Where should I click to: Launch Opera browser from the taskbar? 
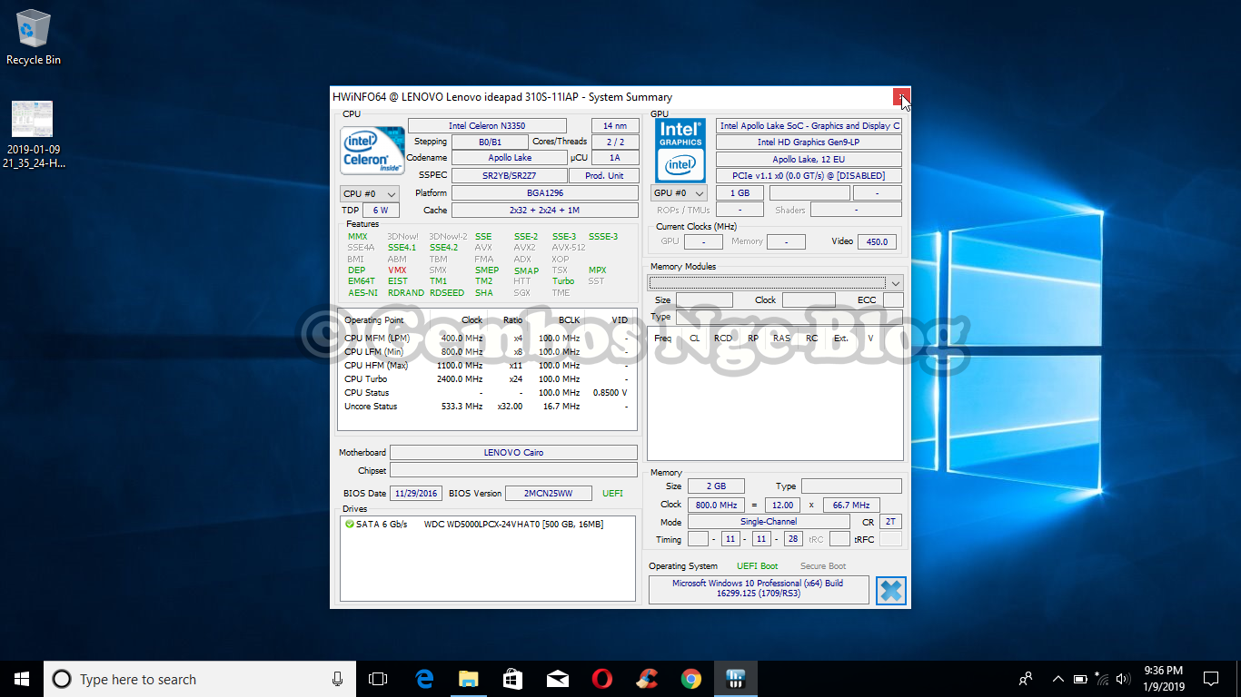(601, 679)
